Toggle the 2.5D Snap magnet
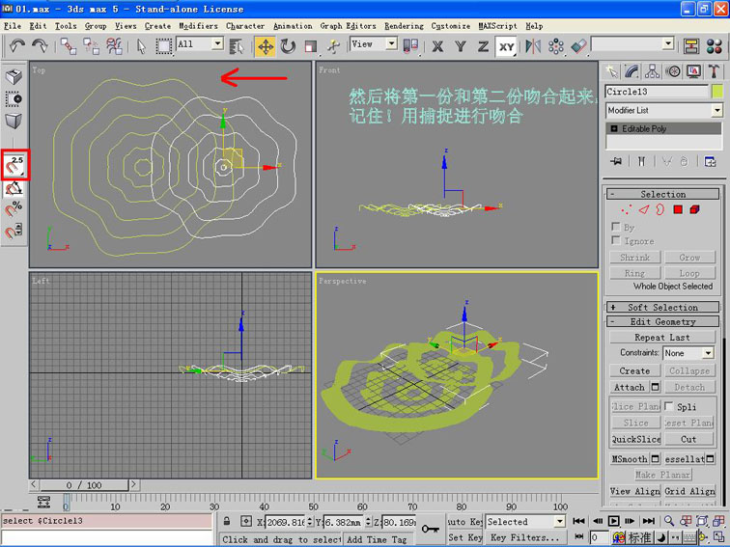The height and width of the screenshot is (547, 730). (14, 165)
